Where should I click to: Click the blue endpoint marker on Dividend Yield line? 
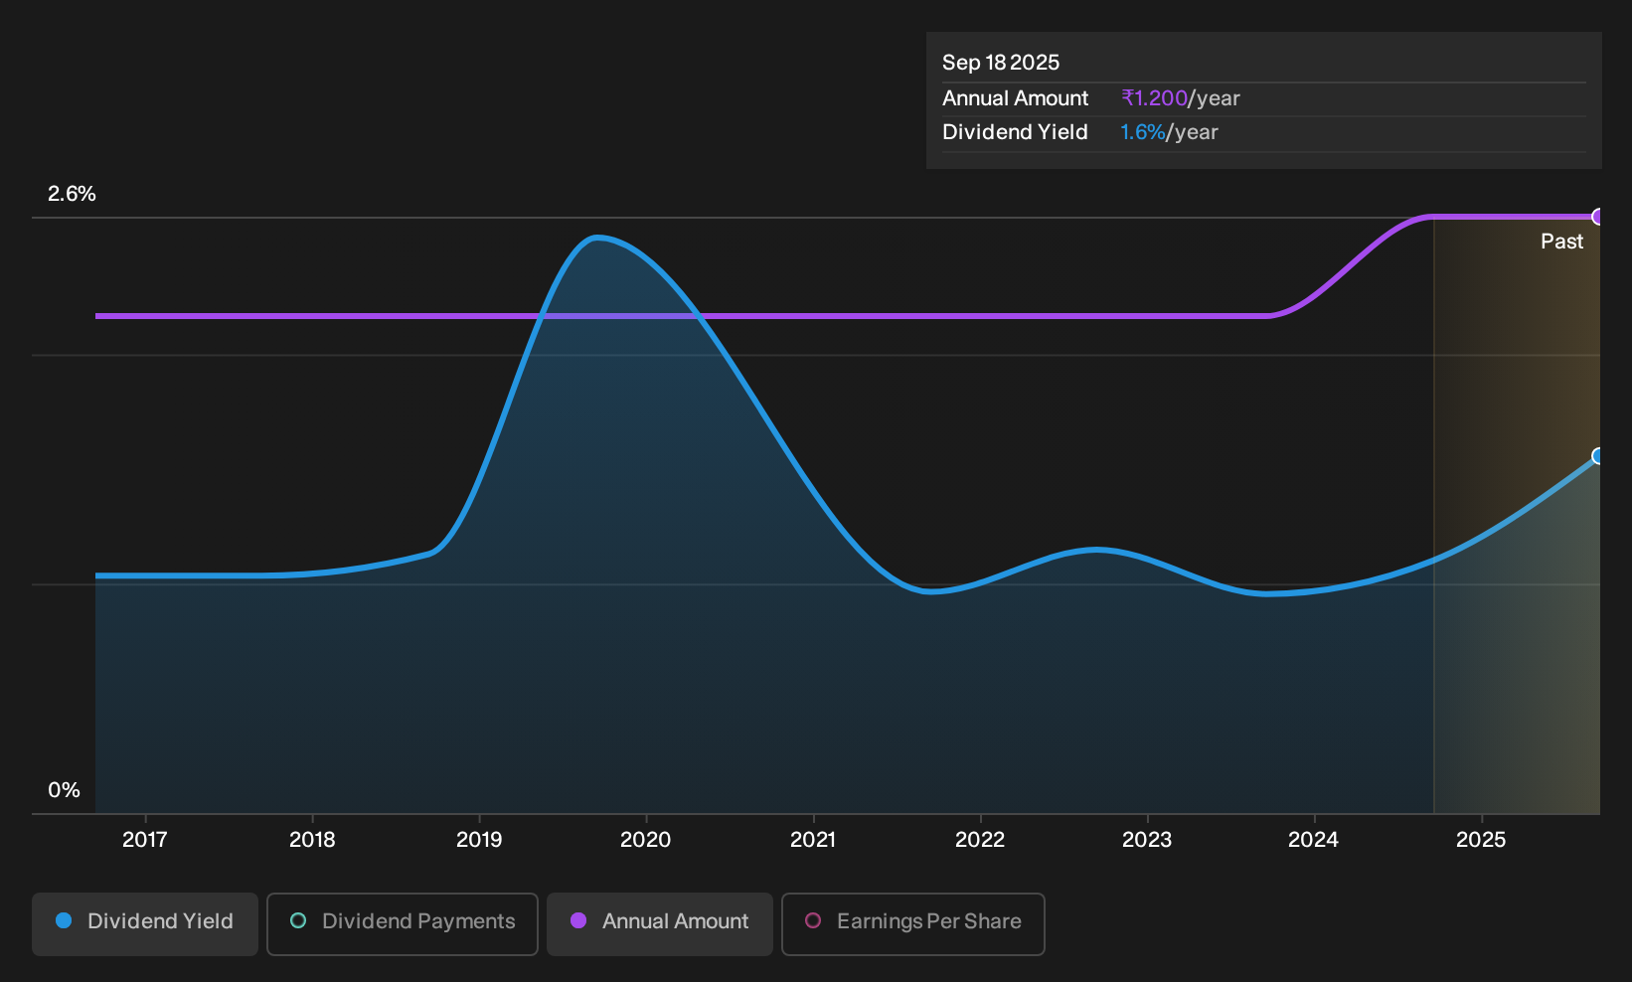point(1598,456)
